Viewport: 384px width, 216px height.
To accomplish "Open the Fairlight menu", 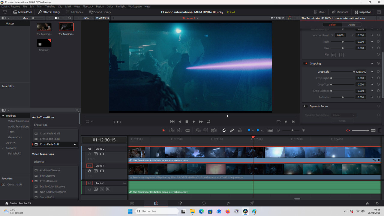I will (x=120, y=6).
